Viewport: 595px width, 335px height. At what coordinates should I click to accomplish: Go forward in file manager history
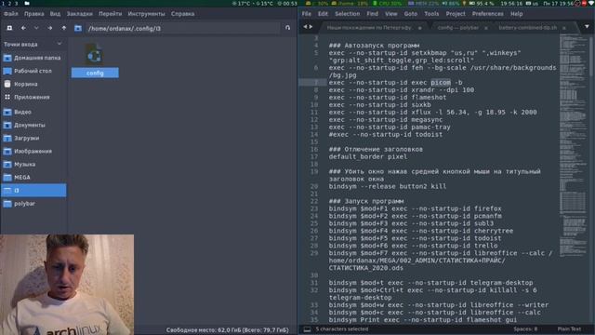49,28
